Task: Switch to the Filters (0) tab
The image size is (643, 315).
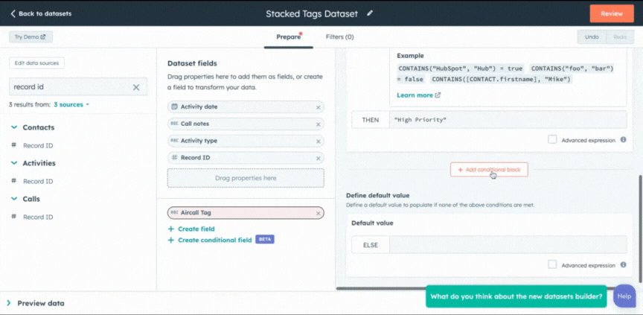Action: pyautogui.click(x=339, y=36)
